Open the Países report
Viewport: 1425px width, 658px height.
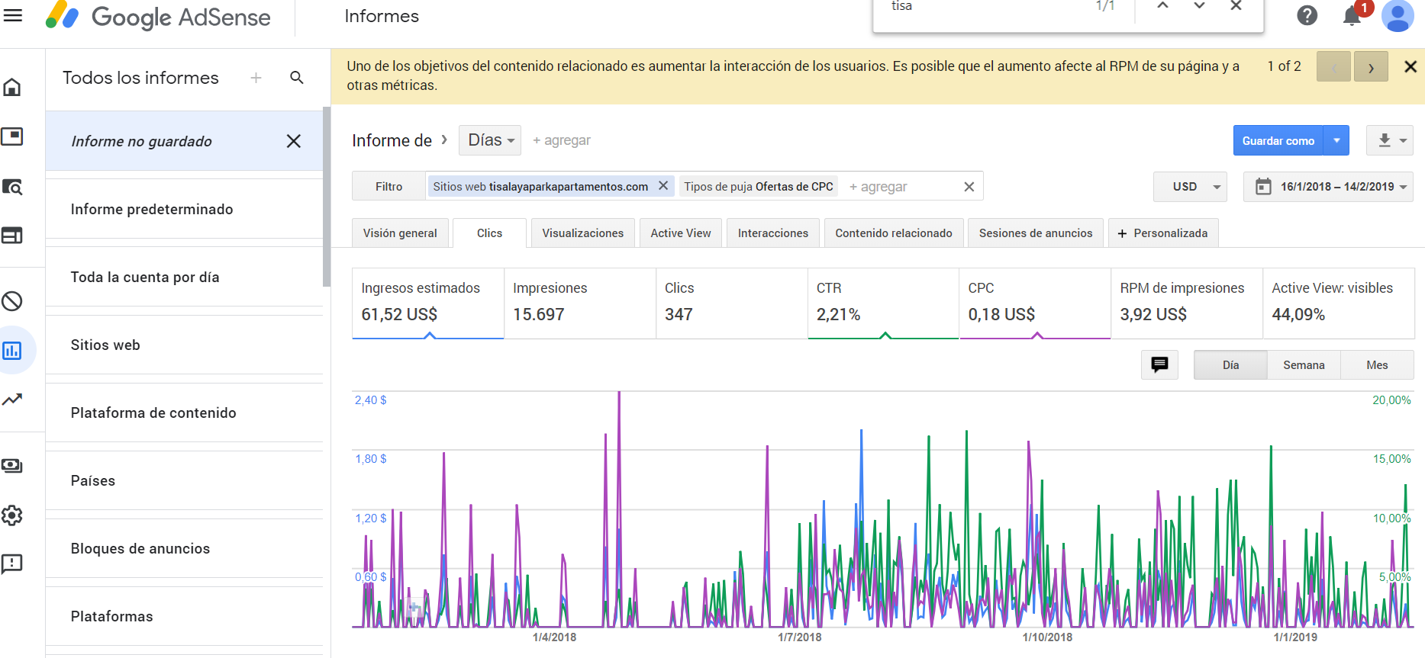pos(185,480)
